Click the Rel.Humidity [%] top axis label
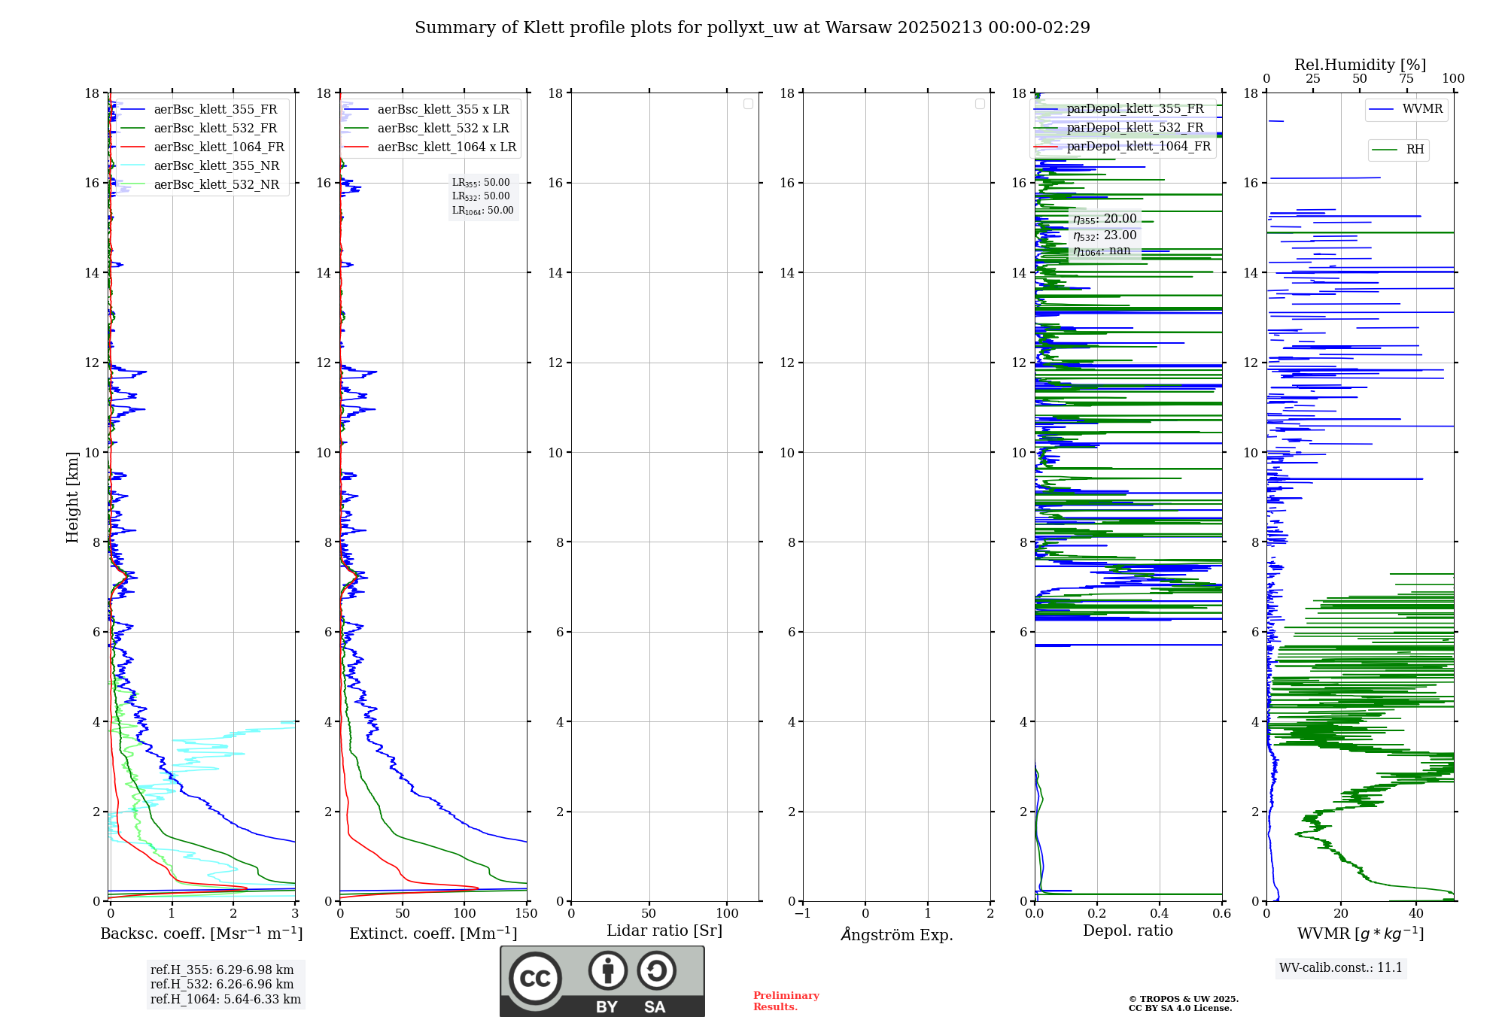 (1360, 65)
